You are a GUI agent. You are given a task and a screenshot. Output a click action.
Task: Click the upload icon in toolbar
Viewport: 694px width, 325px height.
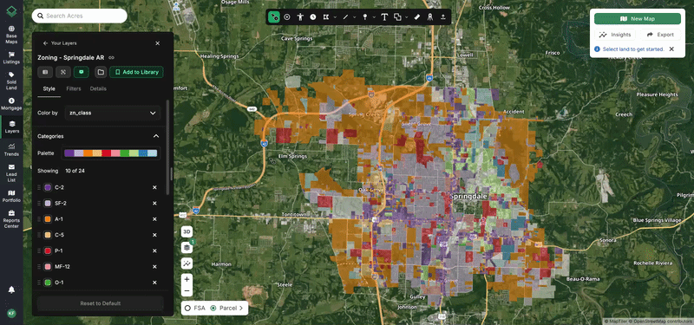[x=443, y=17]
